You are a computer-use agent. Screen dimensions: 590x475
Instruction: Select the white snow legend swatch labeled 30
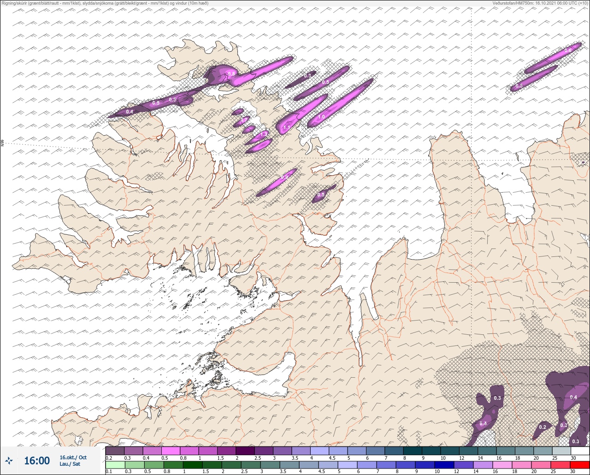pos(580,451)
